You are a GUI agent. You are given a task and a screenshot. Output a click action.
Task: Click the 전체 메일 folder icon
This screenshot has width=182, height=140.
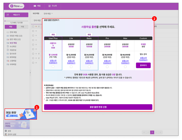tap(8, 32)
